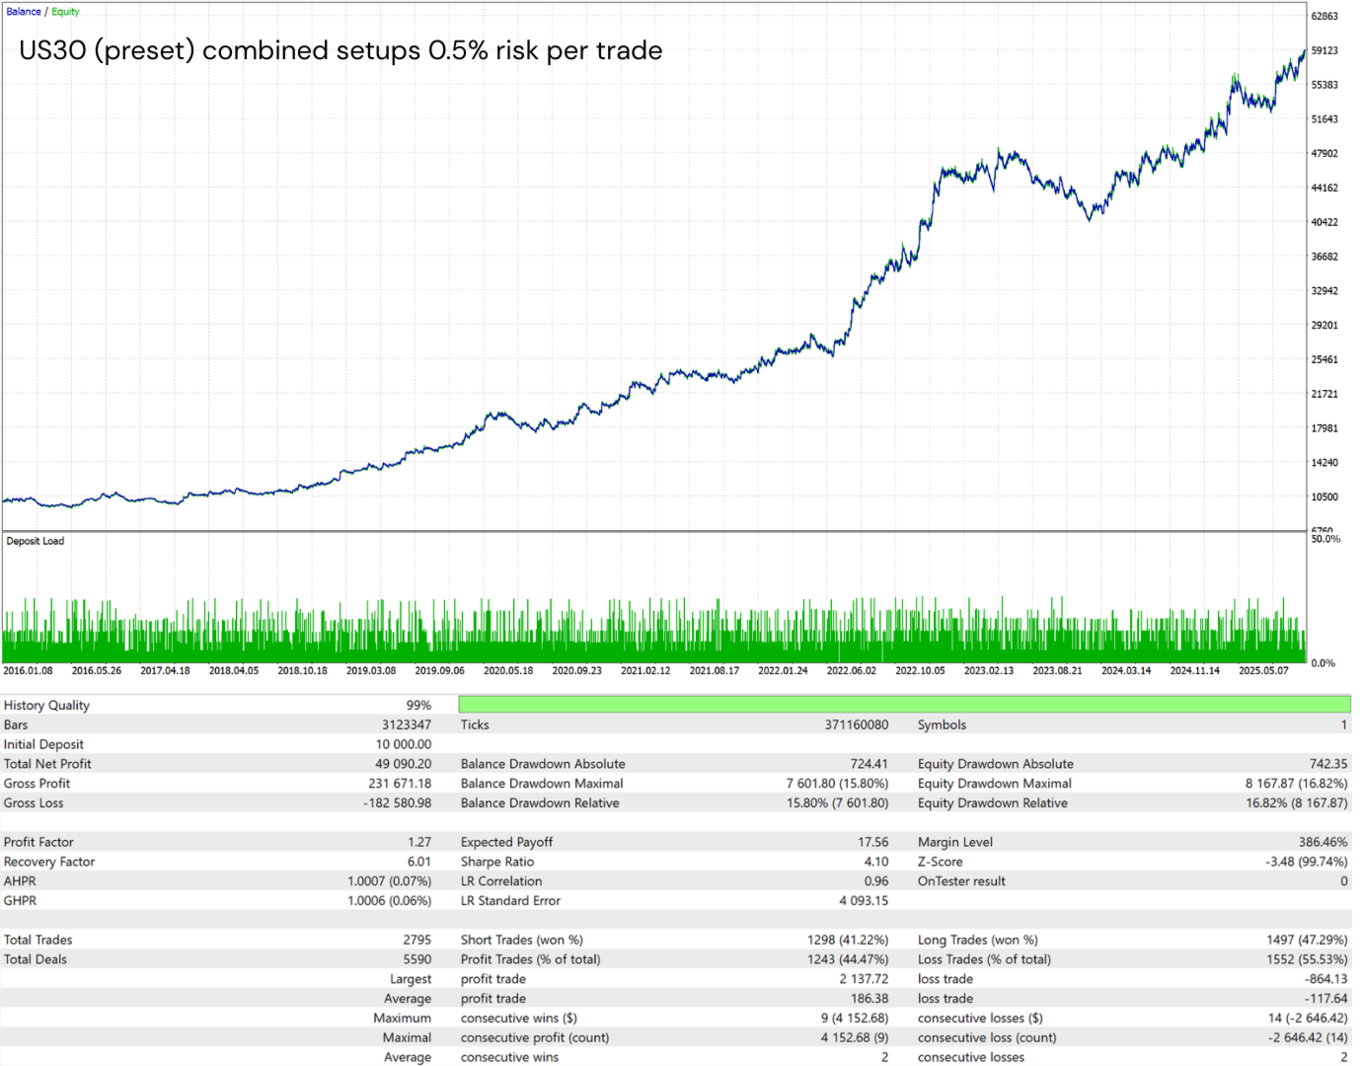
Task: Select the Total Trades value 2795
Action: [x=416, y=940]
